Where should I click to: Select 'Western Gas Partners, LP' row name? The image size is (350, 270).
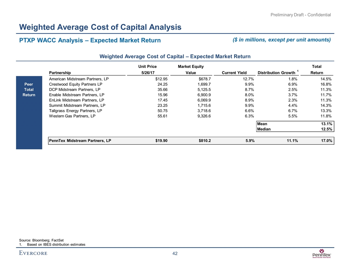click(72, 116)
